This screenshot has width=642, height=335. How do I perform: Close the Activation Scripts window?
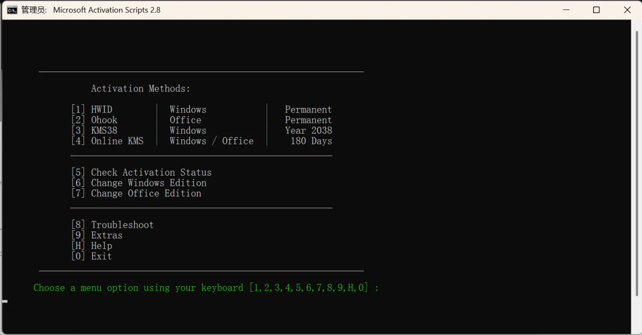[x=627, y=10]
